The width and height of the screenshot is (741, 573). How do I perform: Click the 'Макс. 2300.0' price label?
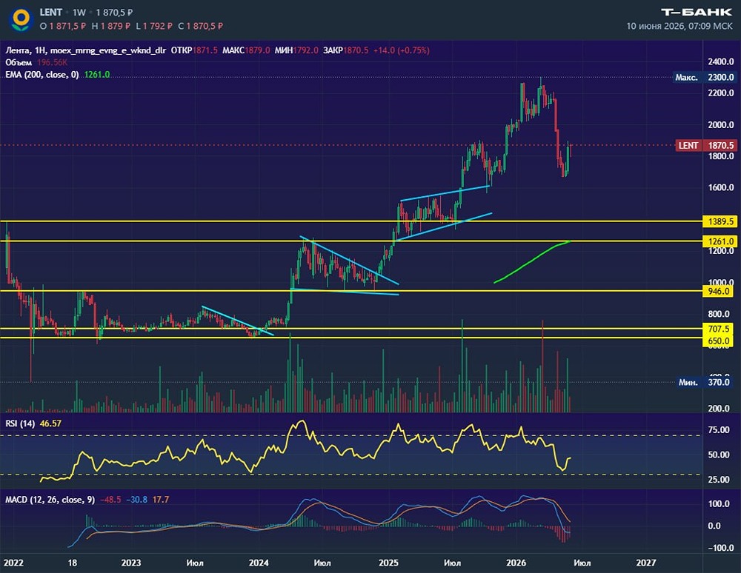click(704, 78)
